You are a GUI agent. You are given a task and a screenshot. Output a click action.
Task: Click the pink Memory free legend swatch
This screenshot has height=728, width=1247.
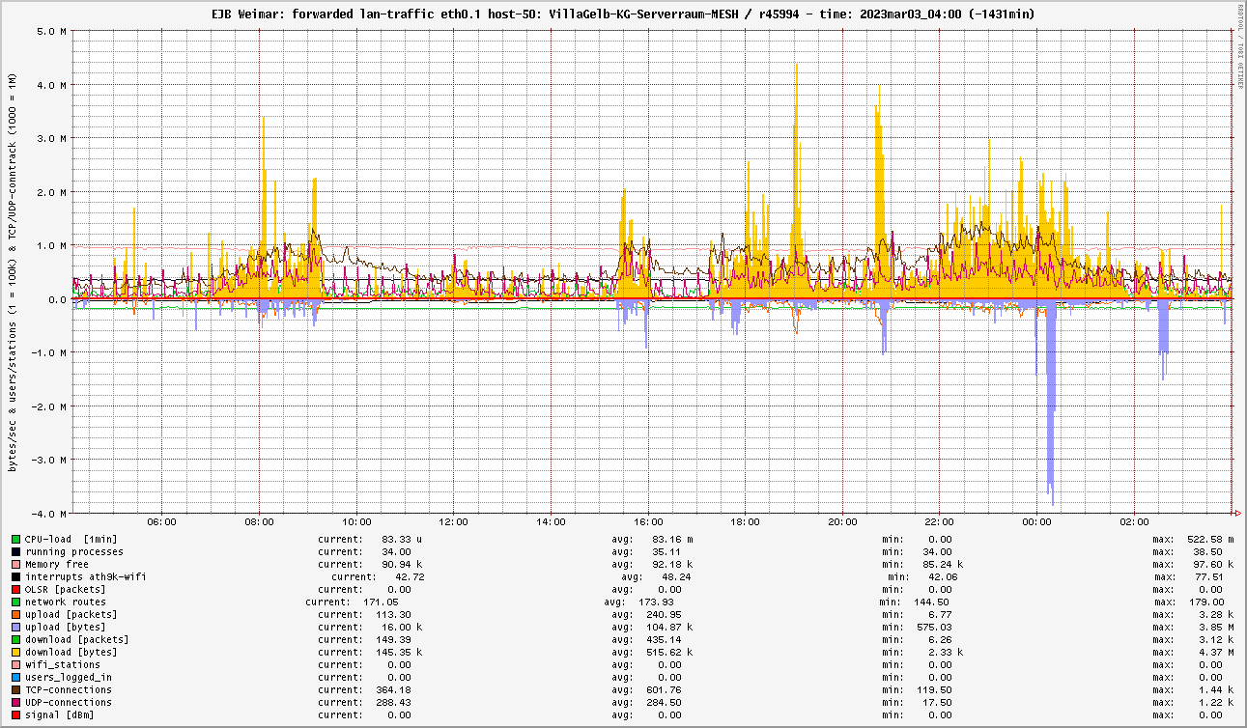pos(15,564)
